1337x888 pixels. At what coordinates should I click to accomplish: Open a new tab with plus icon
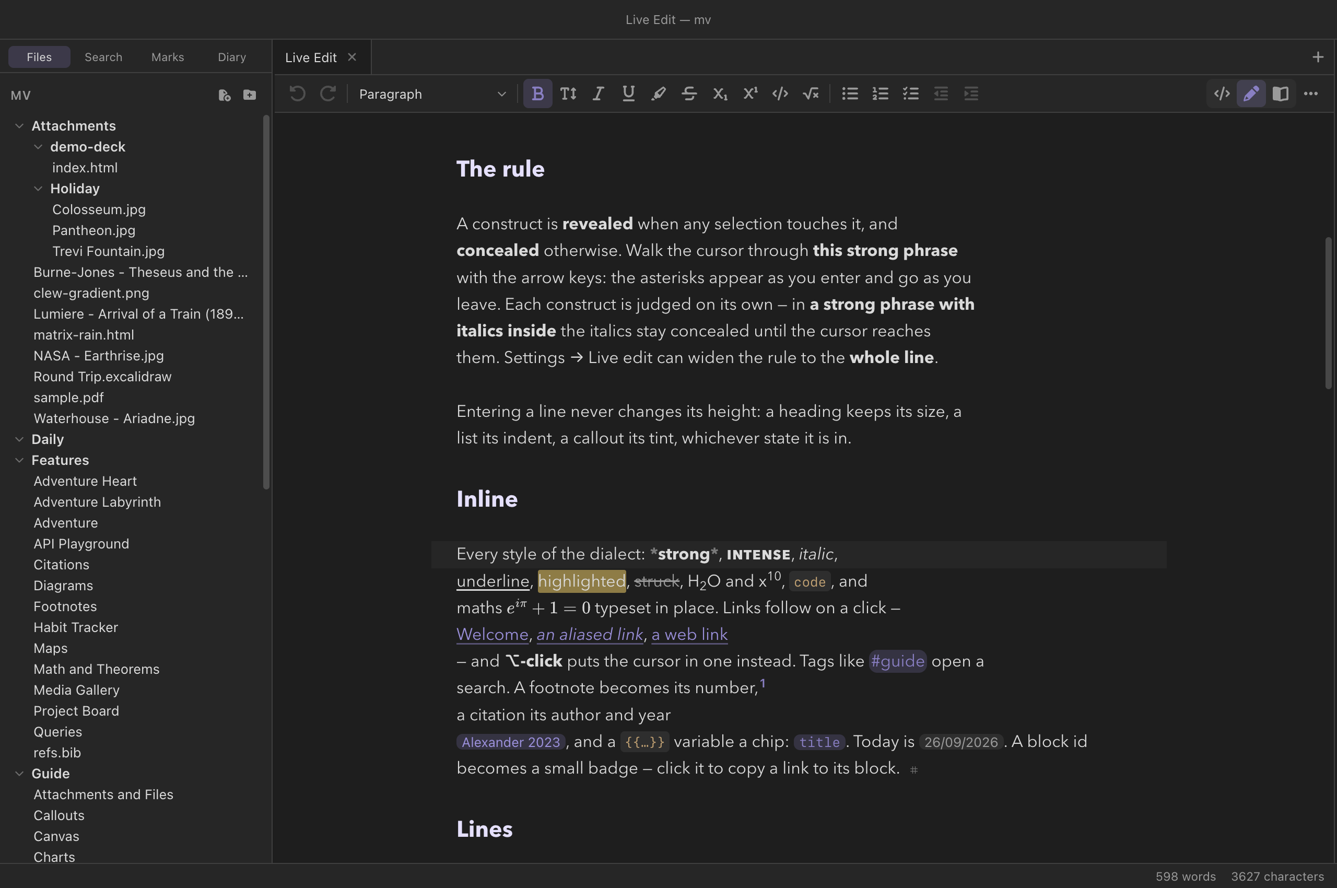pos(1318,57)
